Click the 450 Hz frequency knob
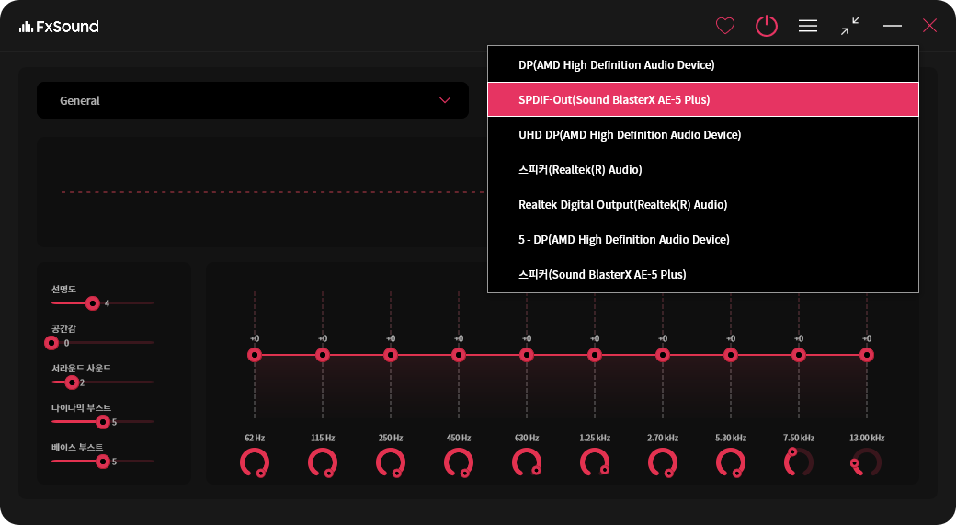Image resolution: width=956 pixels, height=525 pixels. pyautogui.click(x=459, y=462)
